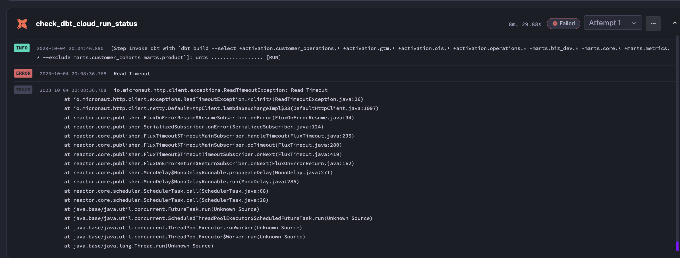Click timestamp 2023-10-04 20:04:46.890
The width and height of the screenshot is (680, 258).
(x=70, y=48)
